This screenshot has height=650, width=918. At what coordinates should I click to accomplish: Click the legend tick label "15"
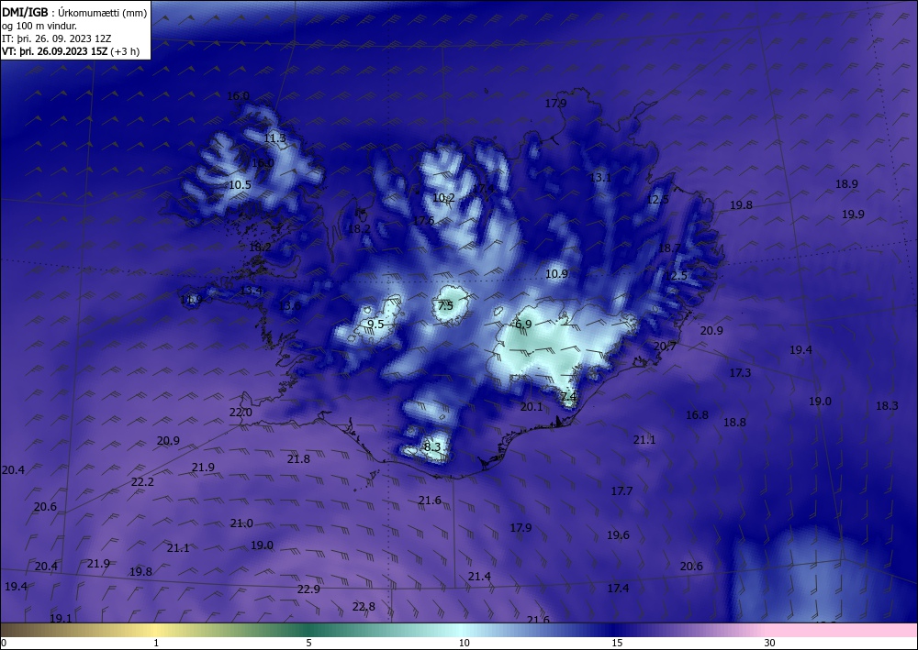pos(617,643)
